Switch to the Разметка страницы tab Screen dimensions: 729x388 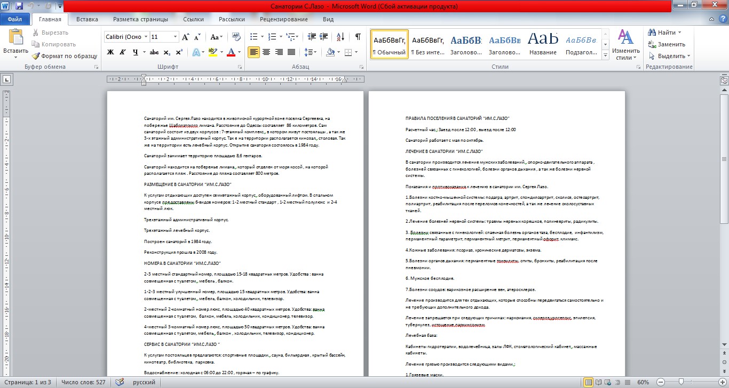pyautogui.click(x=140, y=19)
